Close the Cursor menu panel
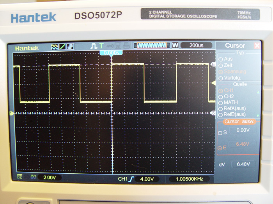Screen dimensions: 273x204 [257, 46]
